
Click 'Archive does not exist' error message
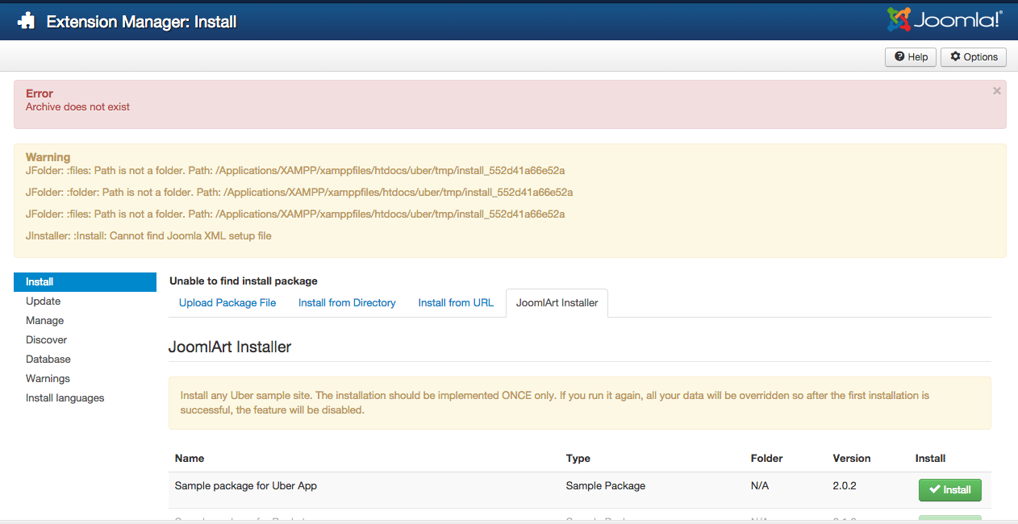point(77,106)
